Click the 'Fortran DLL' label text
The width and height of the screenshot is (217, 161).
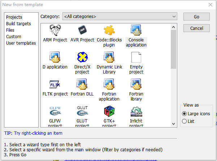click(x=82, y=94)
